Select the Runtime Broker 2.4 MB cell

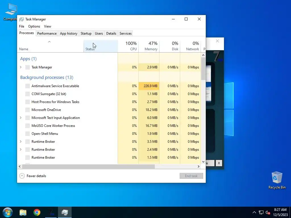[x=149, y=150]
